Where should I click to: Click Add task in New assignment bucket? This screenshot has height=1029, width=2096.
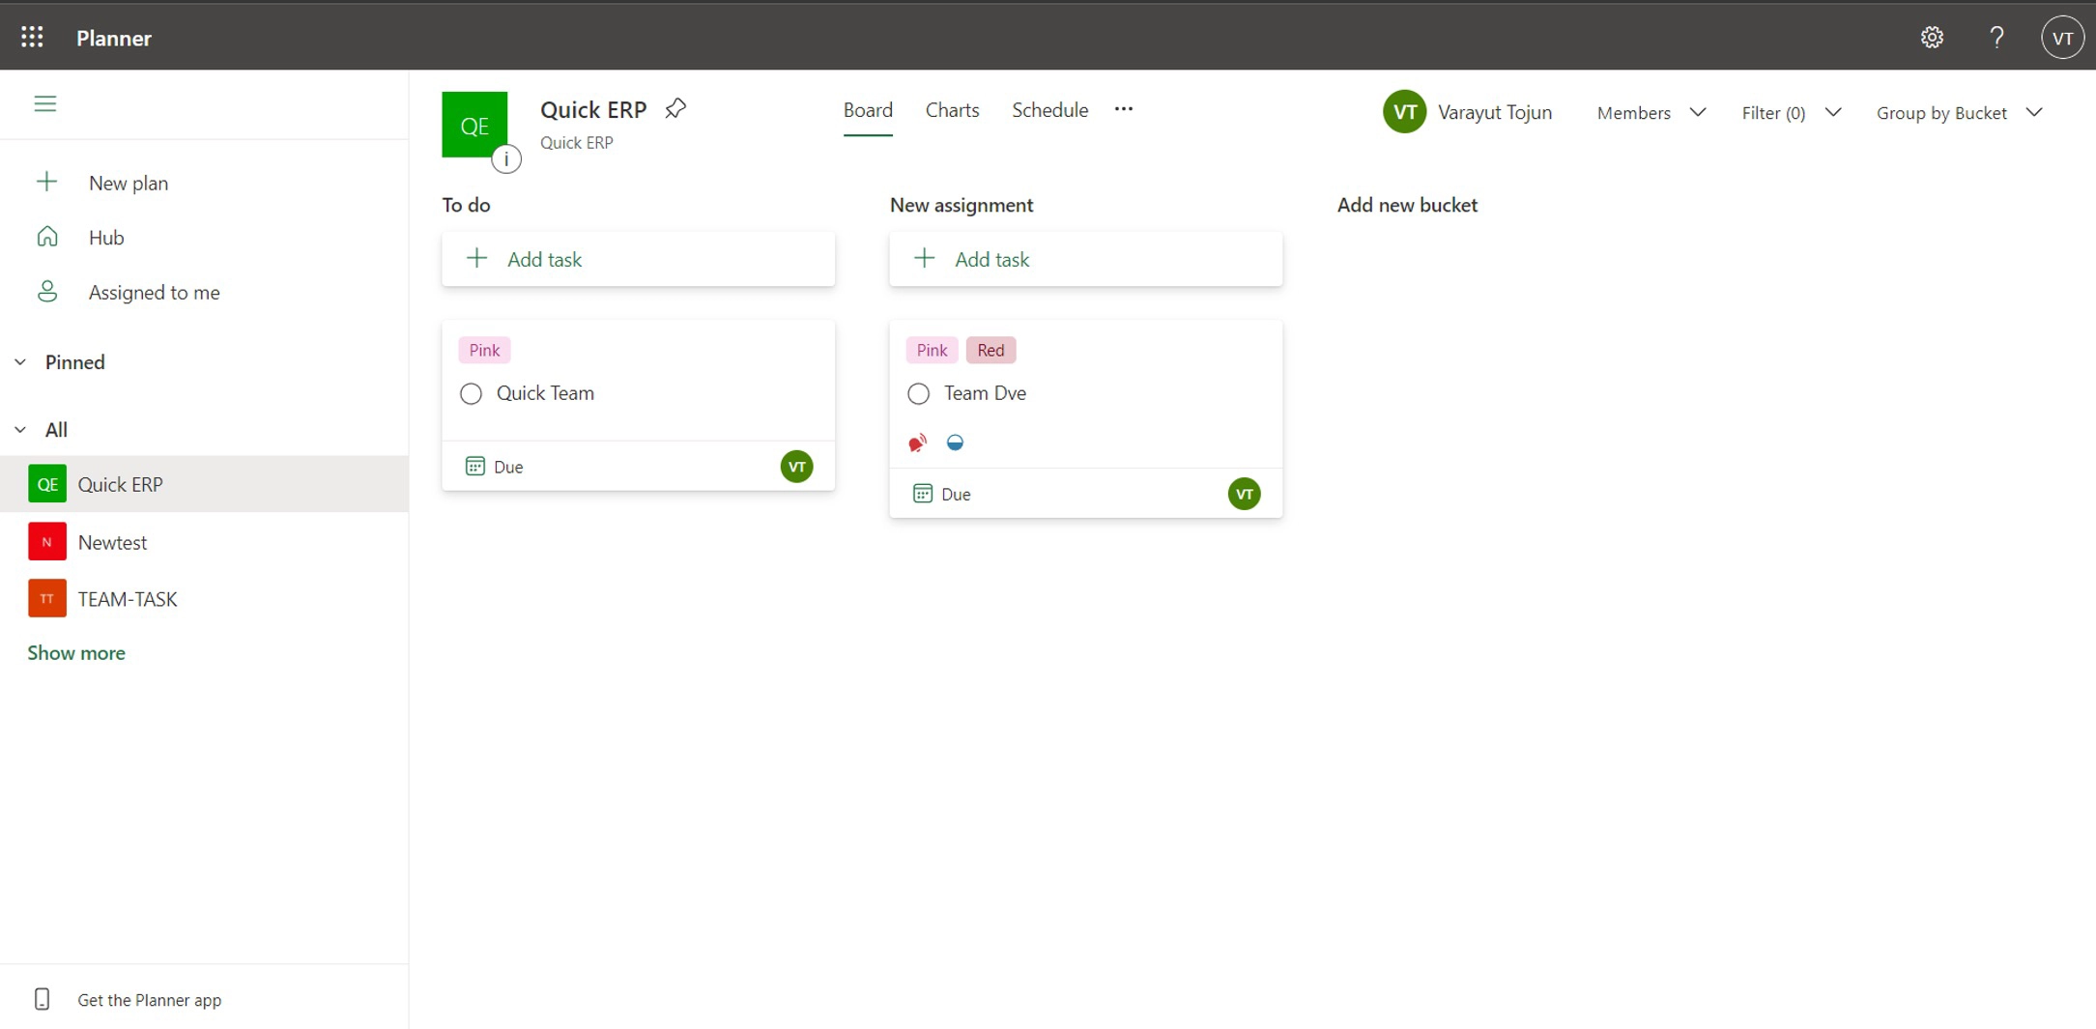[1085, 259]
